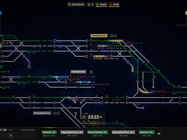The image size is (187, 140).
Task: Expand the green arrow beside Heidelberger Platz
Action: pyautogui.click(x=58, y=113)
